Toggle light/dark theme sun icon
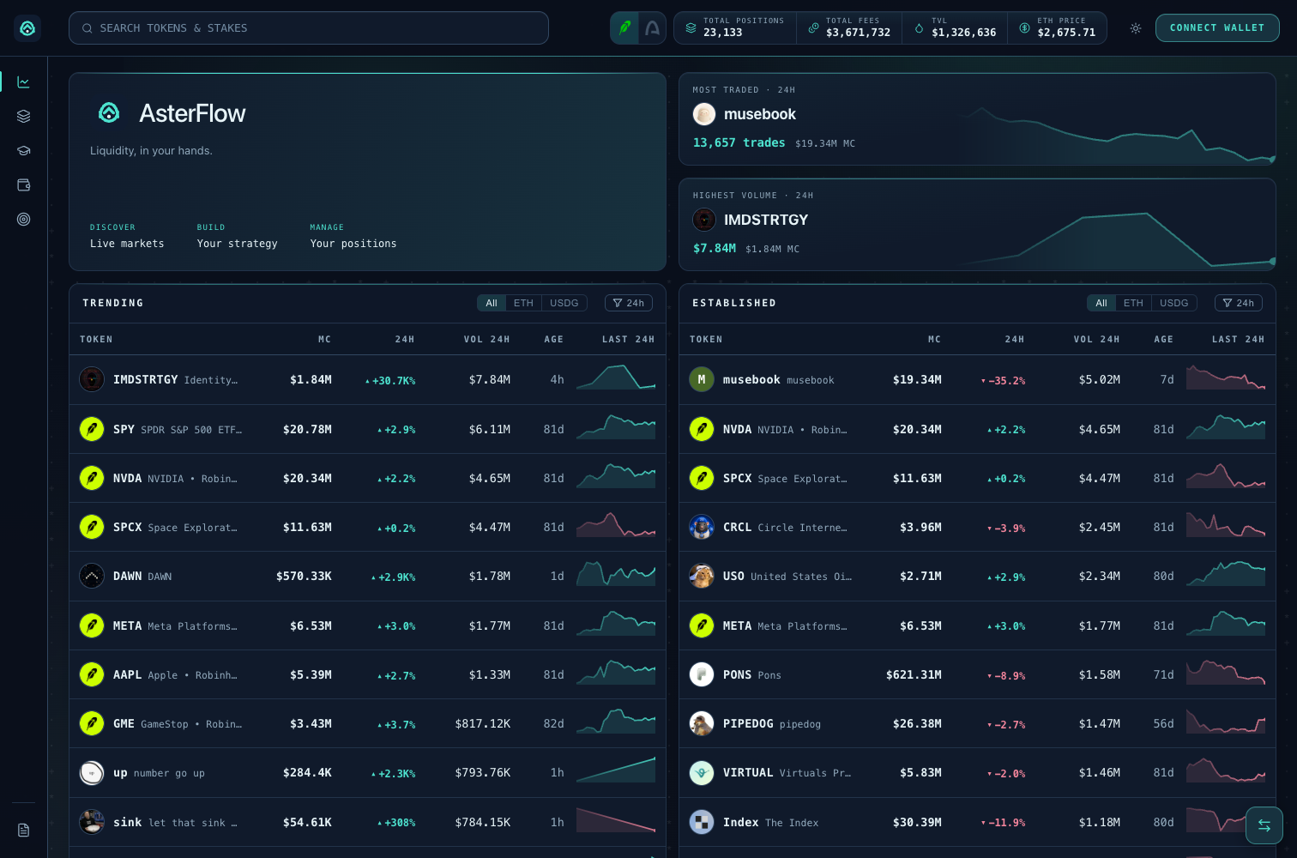 point(1136,28)
